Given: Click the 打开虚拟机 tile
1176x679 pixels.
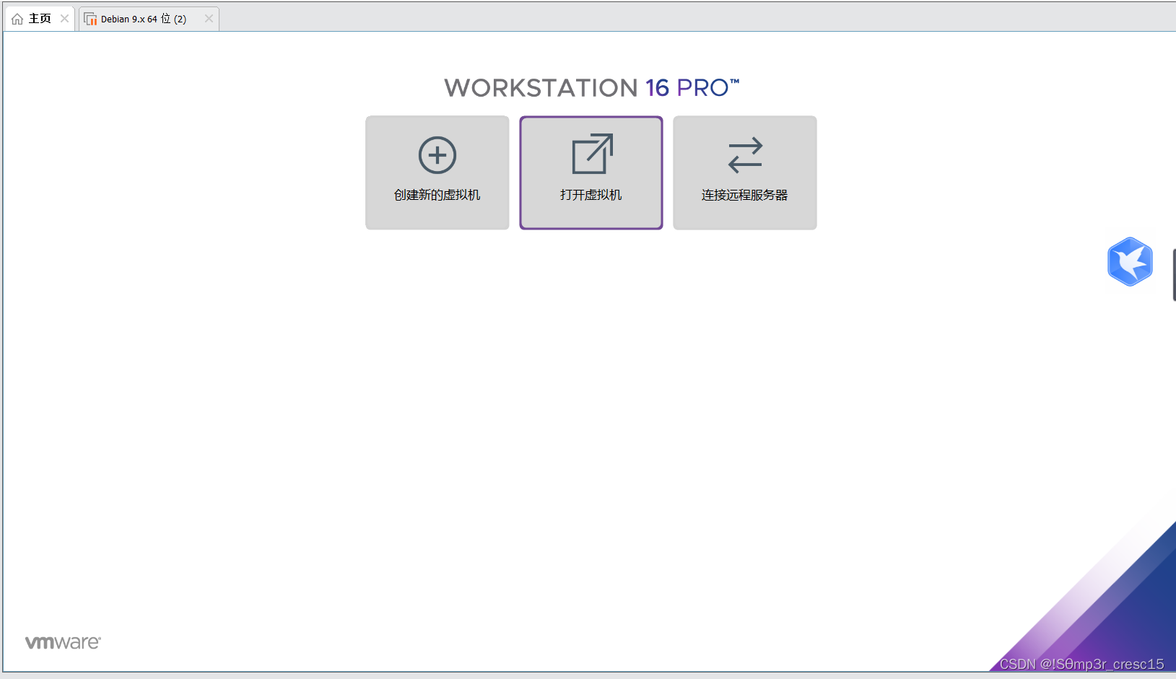Looking at the screenshot, I should click(x=591, y=172).
